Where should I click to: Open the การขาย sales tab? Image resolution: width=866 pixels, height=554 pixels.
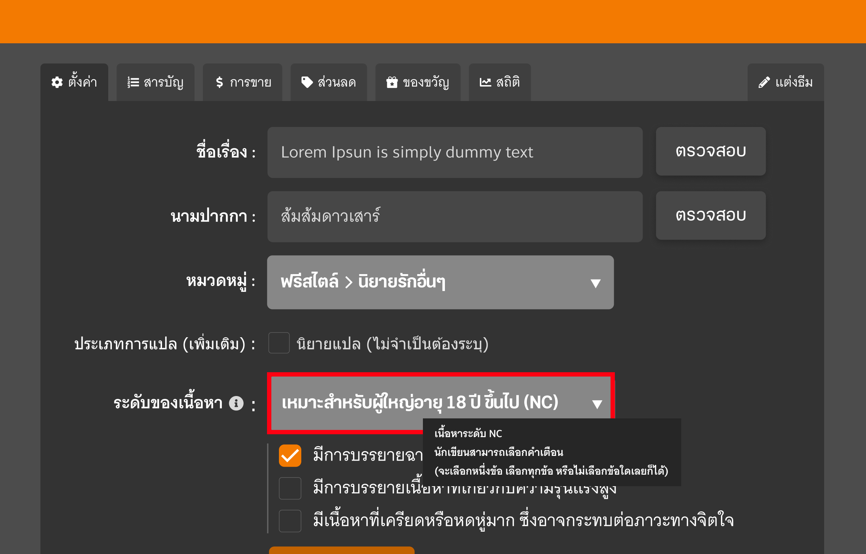point(242,82)
